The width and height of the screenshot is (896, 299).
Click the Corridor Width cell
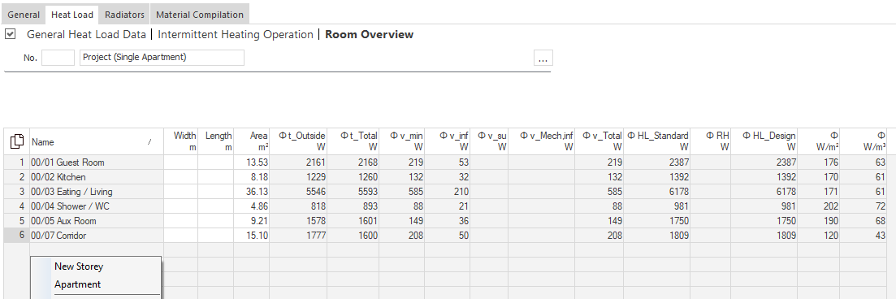[x=180, y=236]
